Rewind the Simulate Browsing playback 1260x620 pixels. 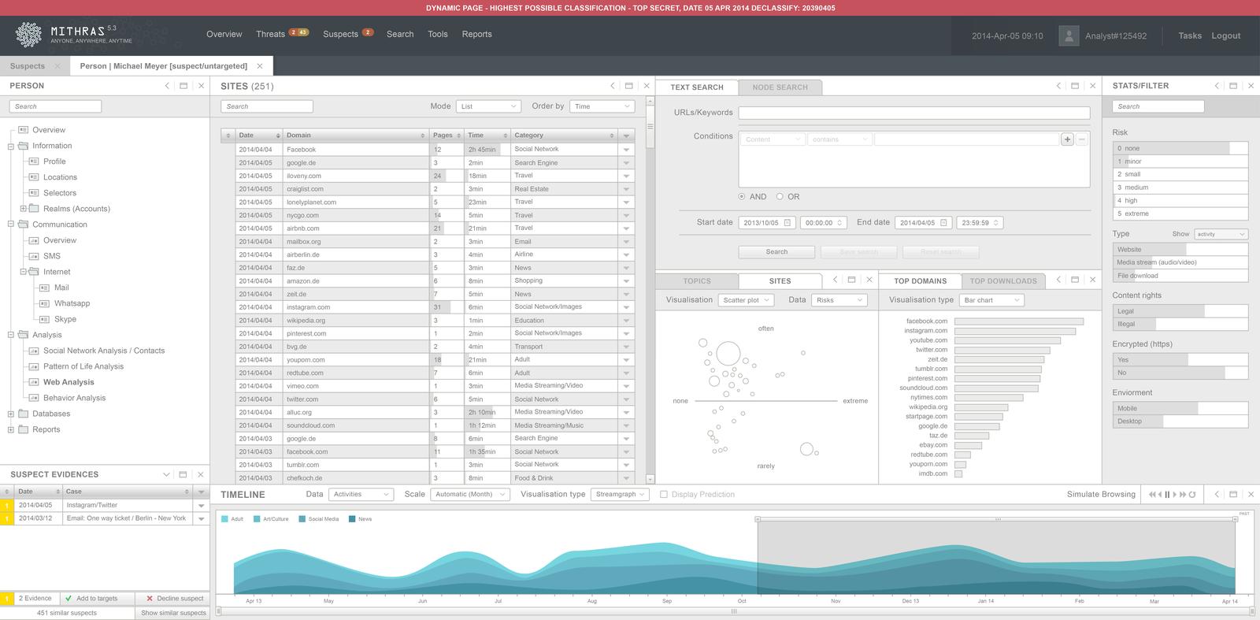[1154, 495]
